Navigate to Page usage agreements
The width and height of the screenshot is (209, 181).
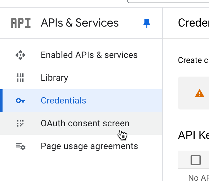[89, 146]
